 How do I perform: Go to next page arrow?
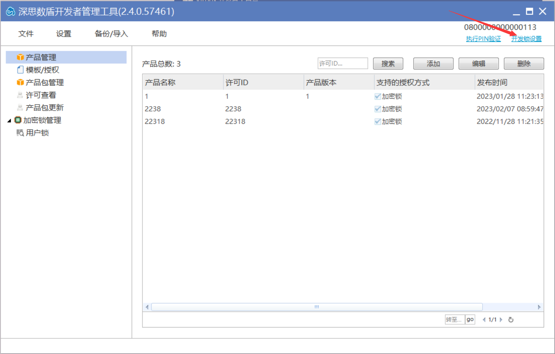501,320
